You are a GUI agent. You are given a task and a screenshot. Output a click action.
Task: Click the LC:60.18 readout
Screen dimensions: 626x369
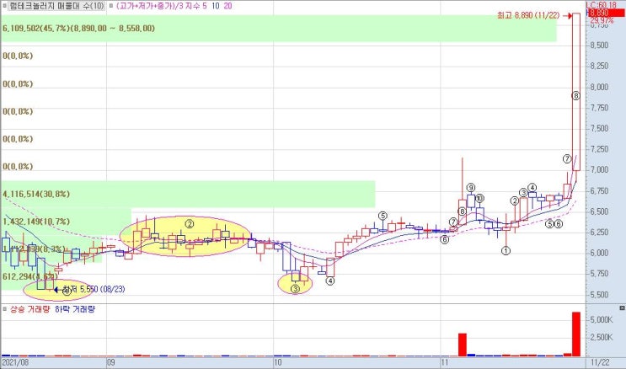602,6
